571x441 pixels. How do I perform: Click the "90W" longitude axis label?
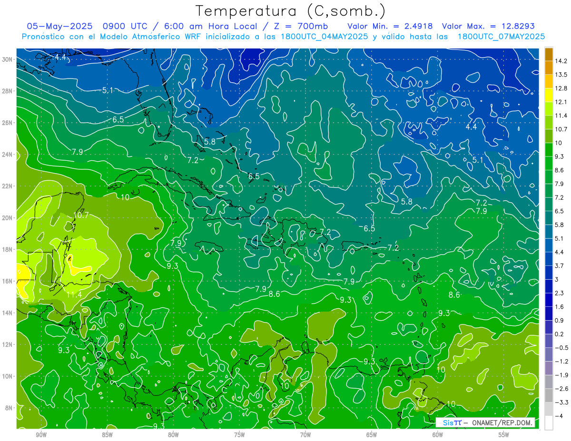click(x=41, y=435)
